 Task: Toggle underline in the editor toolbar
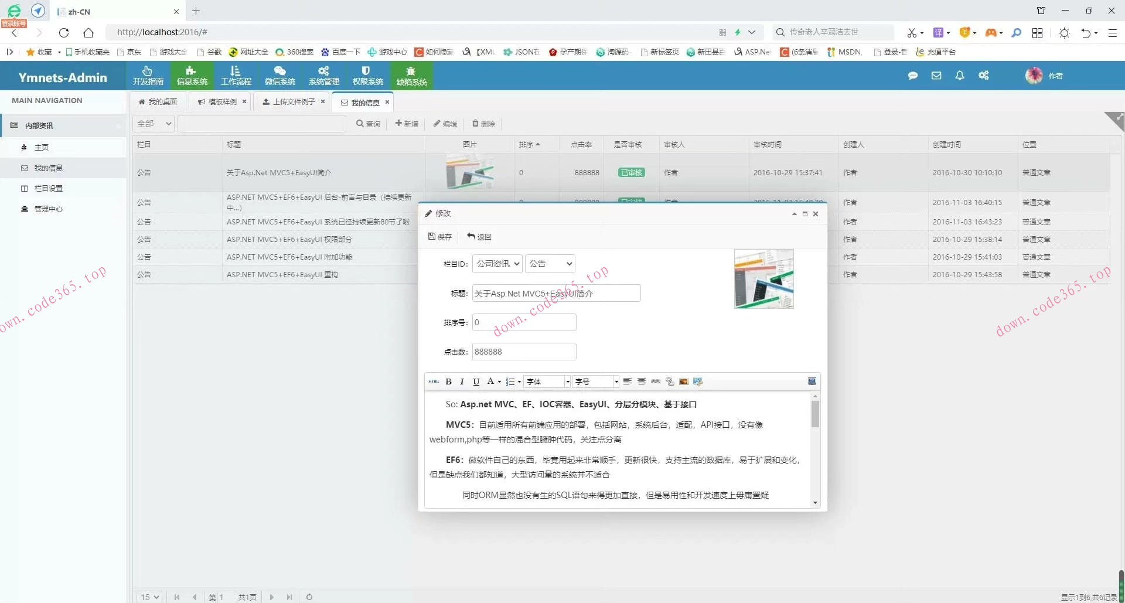point(476,381)
